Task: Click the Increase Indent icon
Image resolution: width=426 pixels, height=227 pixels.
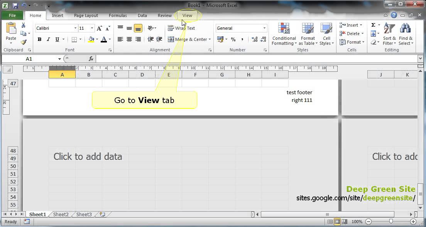Action: tap(159, 39)
